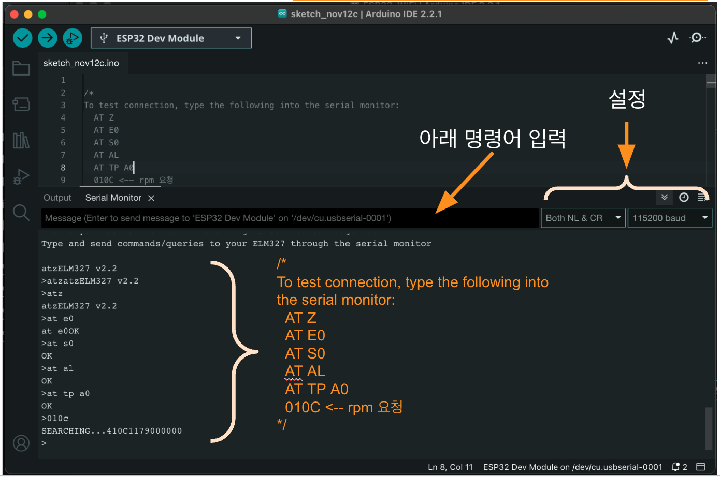Click '>atzatzELM327 v2.2' output line
This screenshot has height=477, width=720.
(x=90, y=281)
